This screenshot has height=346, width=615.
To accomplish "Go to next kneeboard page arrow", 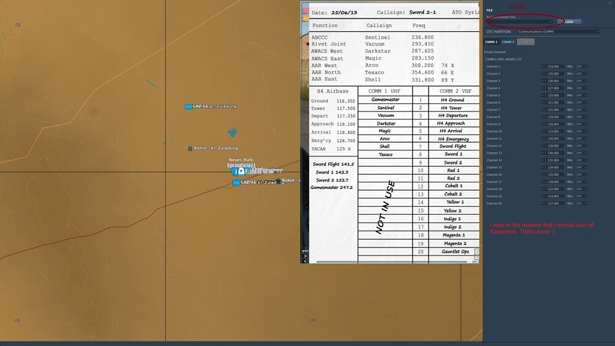I will (305, 256).
